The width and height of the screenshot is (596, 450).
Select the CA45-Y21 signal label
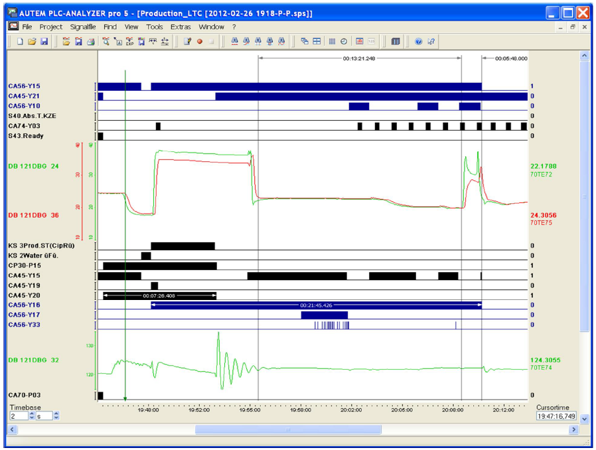24,96
